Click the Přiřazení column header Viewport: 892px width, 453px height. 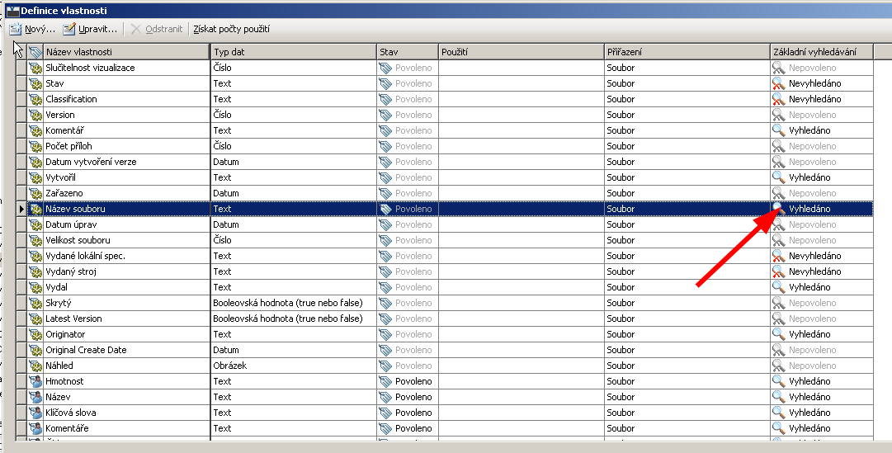tap(686, 52)
